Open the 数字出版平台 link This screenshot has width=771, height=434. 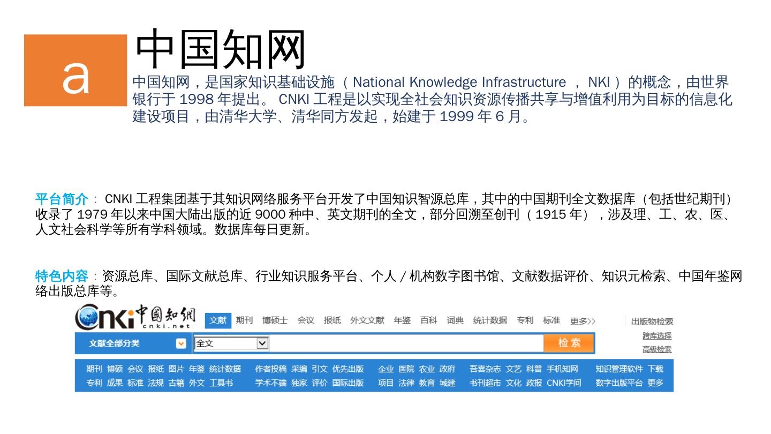coord(619,383)
